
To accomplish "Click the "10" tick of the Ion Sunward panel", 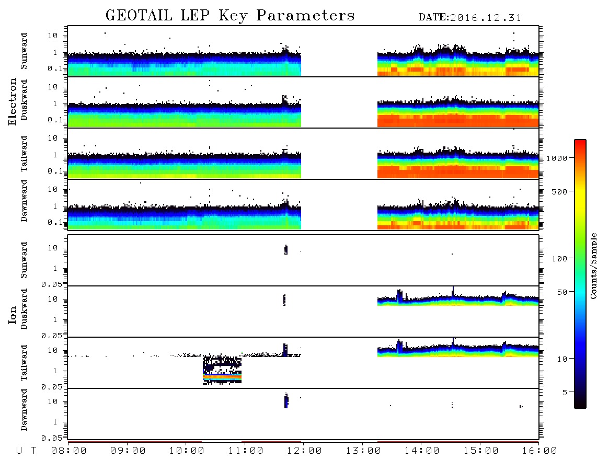I will tap(53, 248).
